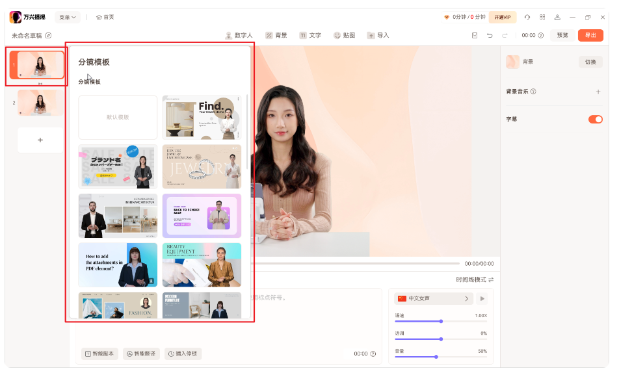This screenshot has width=619, height=375.
Task: Open the customer support headset icon
Action: (x=527, y=16)
